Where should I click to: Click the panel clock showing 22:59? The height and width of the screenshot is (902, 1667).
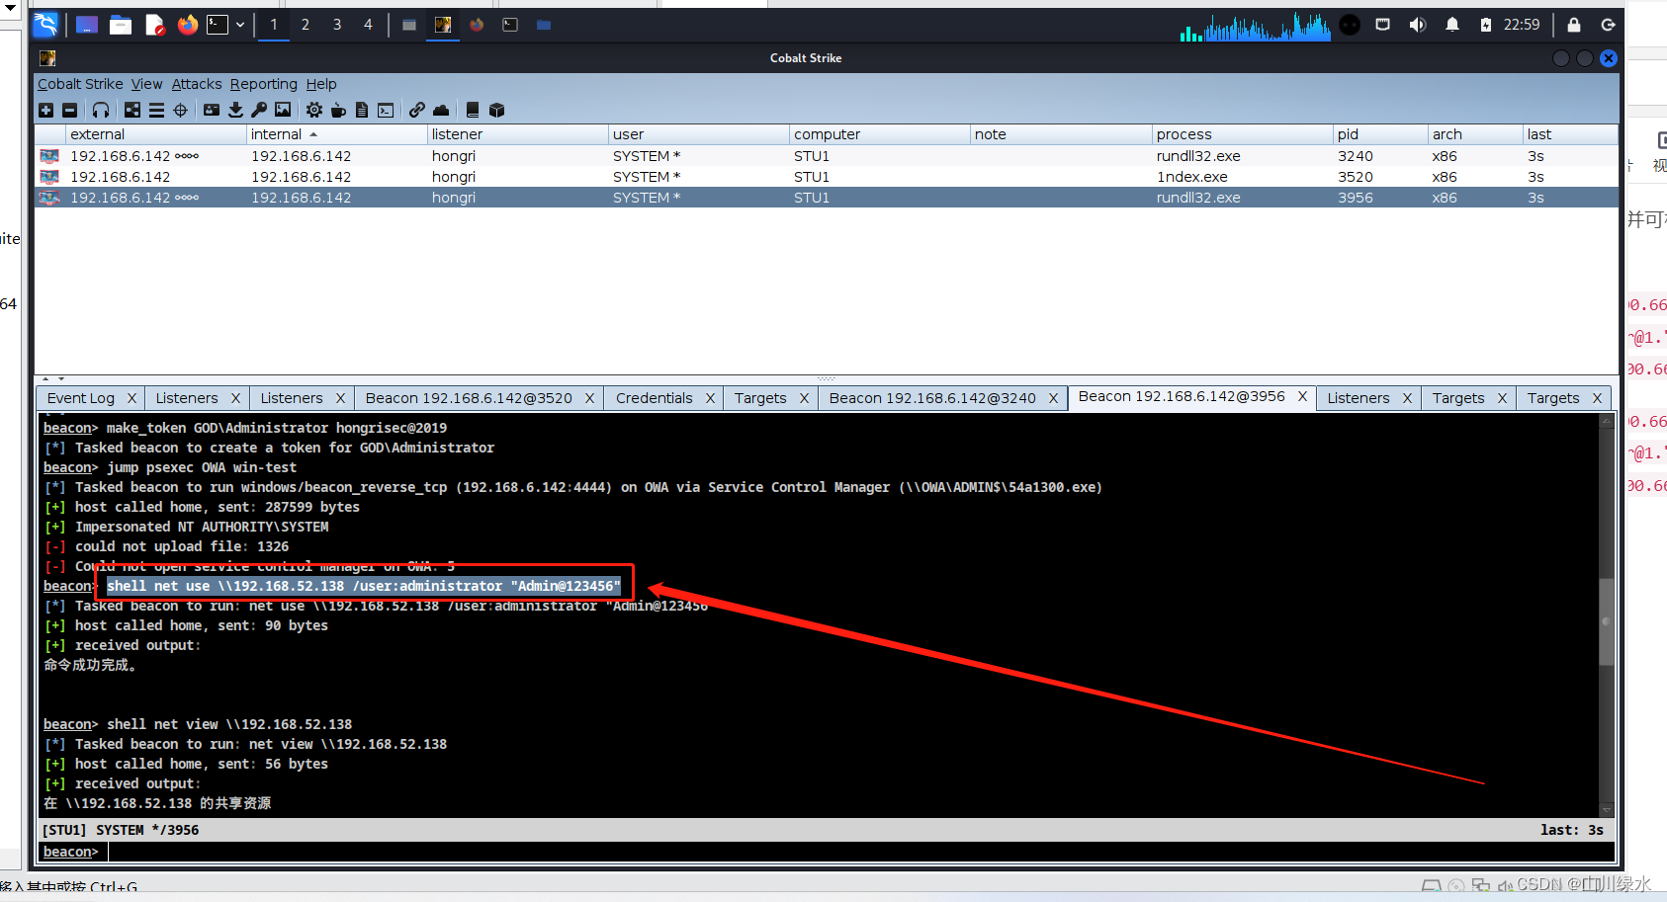1522,25
